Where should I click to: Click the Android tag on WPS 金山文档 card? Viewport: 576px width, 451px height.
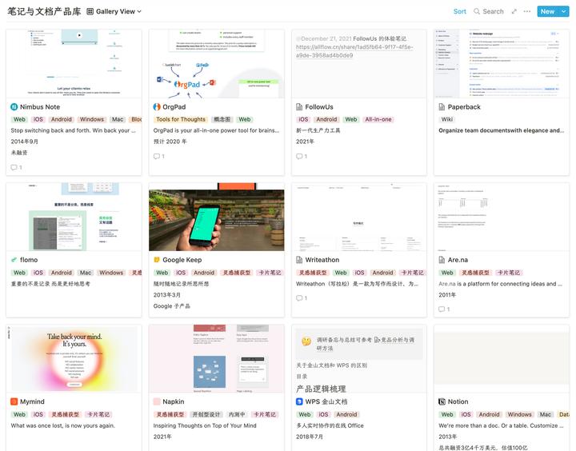tap(346, 414)
